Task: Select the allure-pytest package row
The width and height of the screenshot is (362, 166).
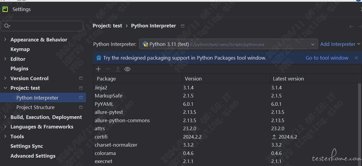Action: pos(225,112)
